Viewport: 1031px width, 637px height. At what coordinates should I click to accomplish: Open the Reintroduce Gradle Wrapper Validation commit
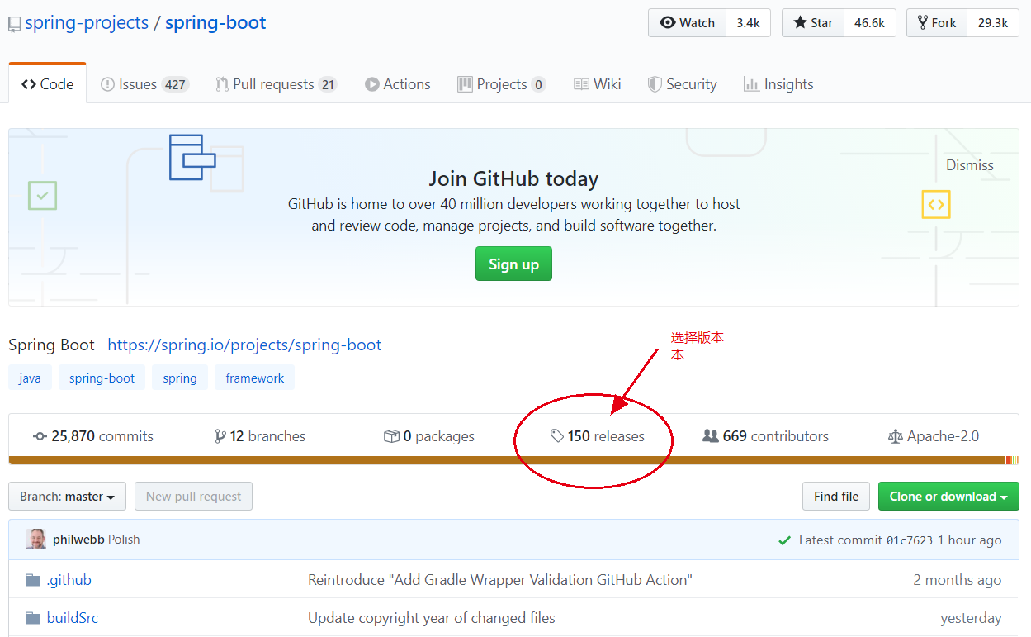point(500,580)
